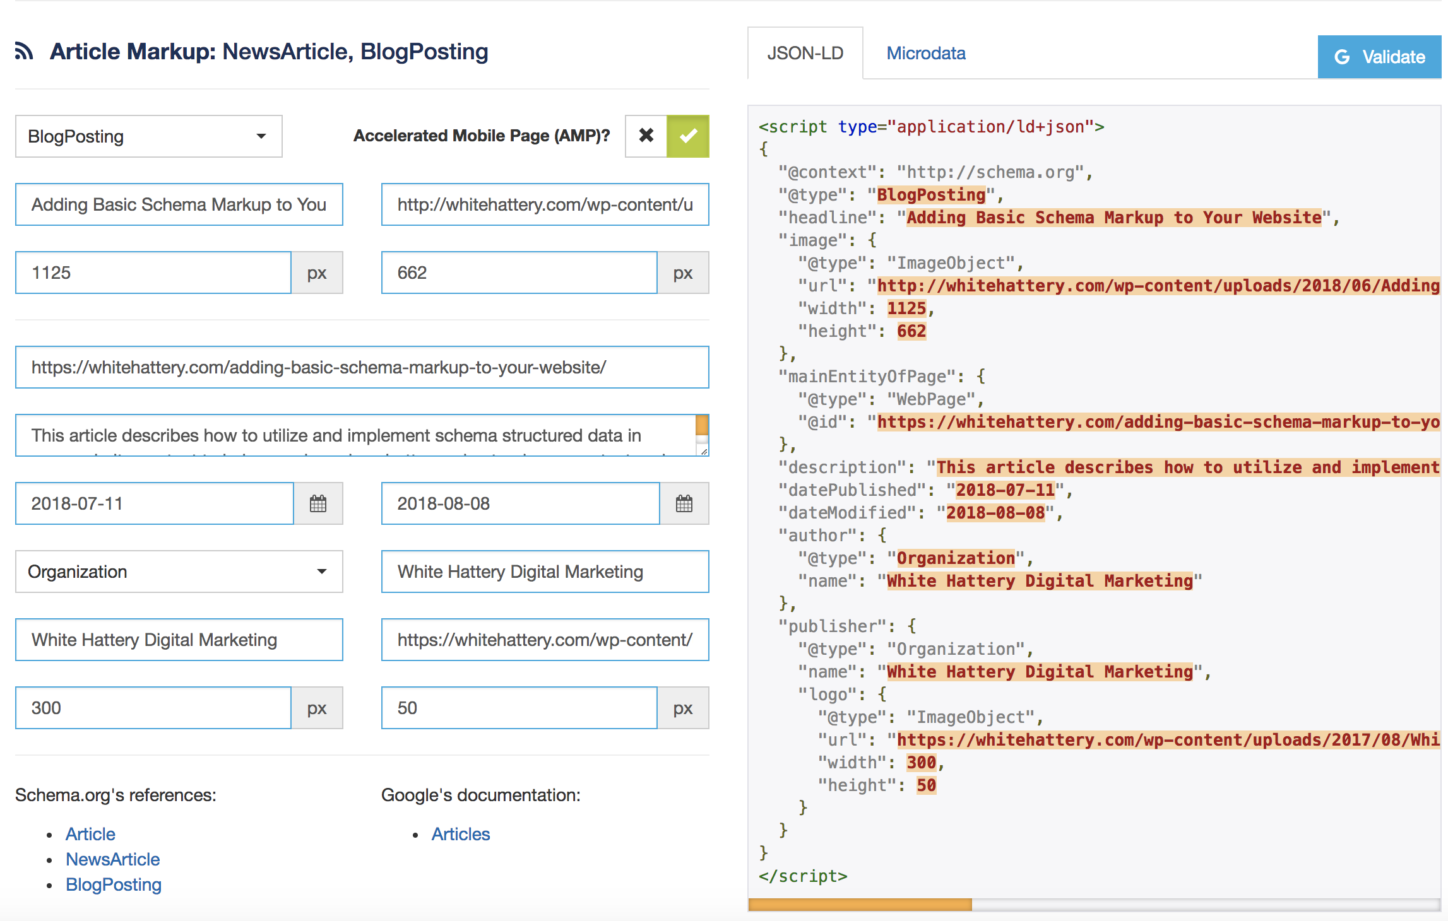The height and width of the screenshot is (921, 1448).
Task: Click the image height field 662
Action: click(519, 273)
